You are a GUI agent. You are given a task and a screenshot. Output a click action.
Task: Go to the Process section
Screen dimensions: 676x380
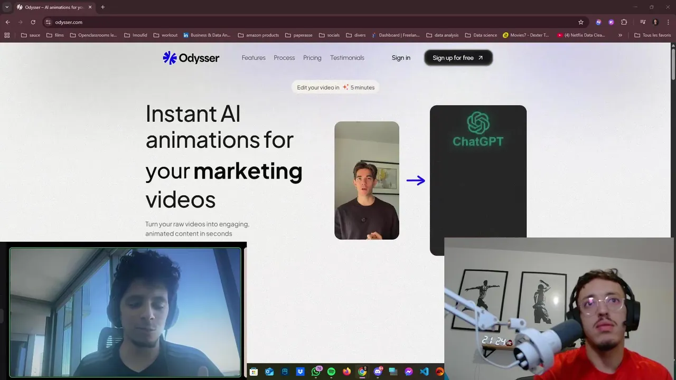coord(284,58)
